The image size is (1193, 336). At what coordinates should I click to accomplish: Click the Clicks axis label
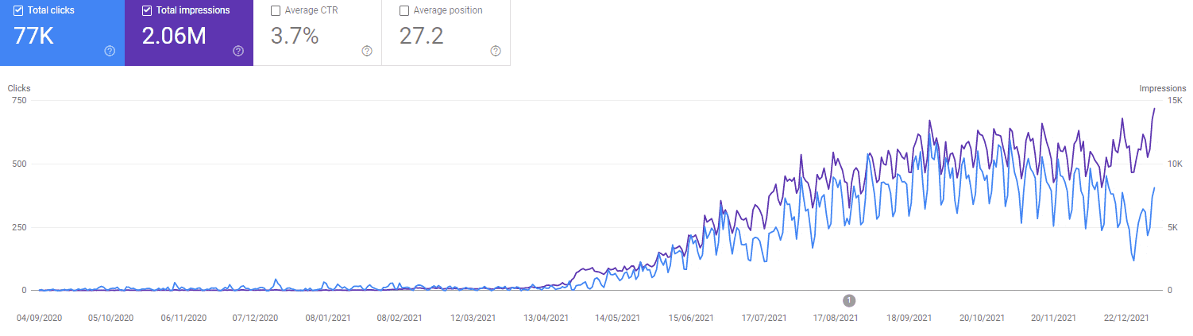[x=19, y=88]
